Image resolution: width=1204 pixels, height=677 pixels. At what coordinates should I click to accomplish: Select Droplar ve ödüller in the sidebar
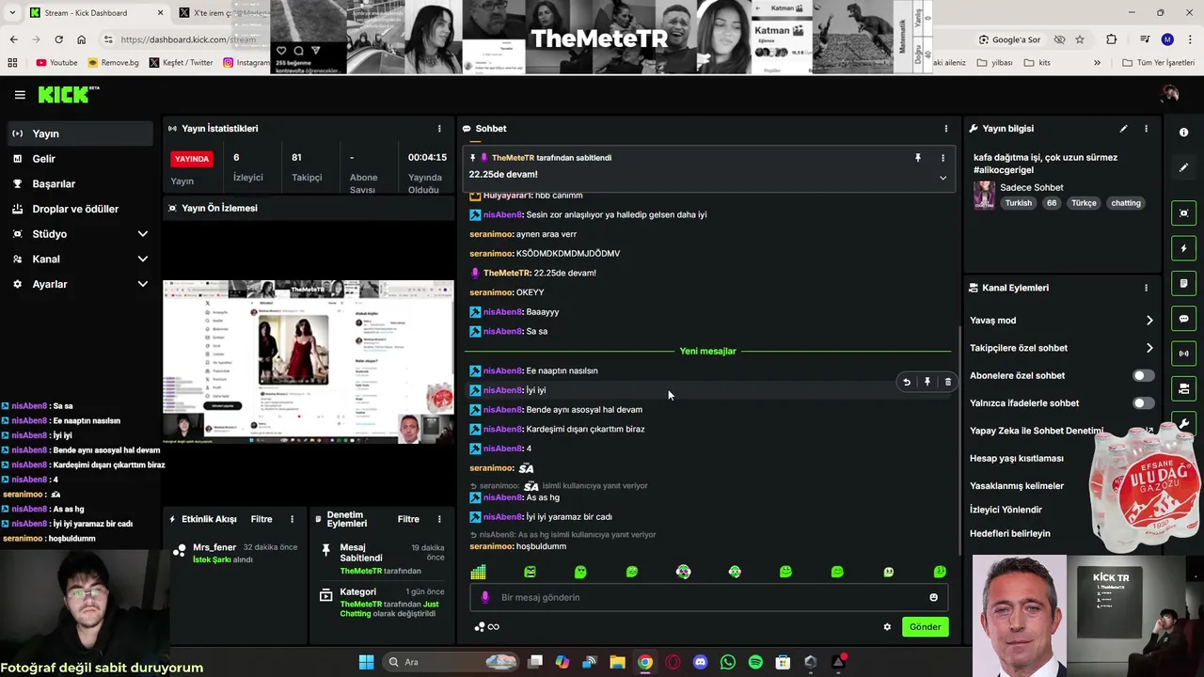(78, 209)
